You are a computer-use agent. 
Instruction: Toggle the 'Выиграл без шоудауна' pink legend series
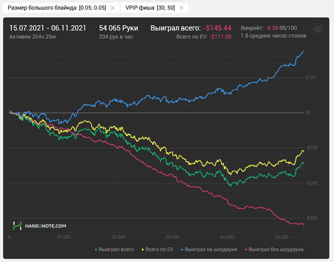pyautogui.click(x=274, y=249)
